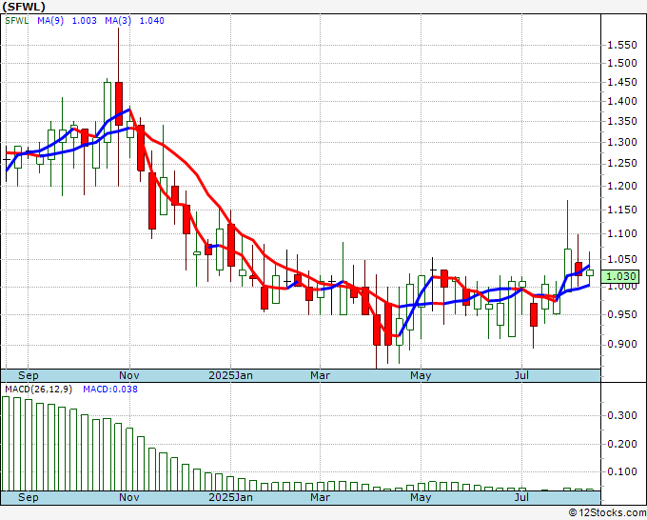Click Nov on the MACD time axis
This screenshot has height=520, width=647.
(x=129, y=497)
